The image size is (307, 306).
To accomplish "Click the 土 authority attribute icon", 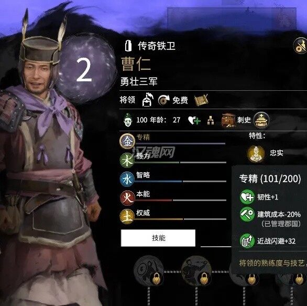I will point(127,217).
